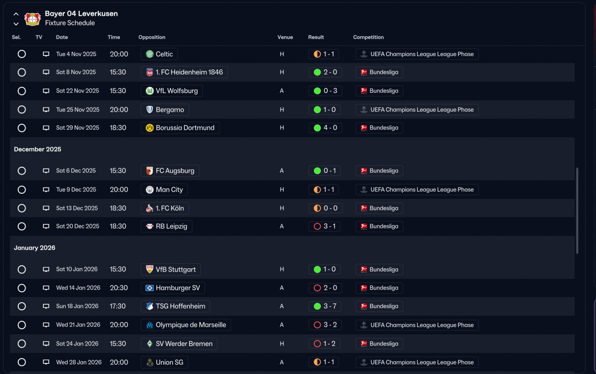Click the Man City club badge

[149, 190]
